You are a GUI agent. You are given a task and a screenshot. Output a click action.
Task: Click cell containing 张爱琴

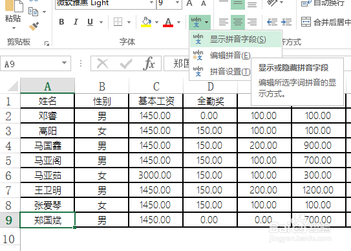point(47,205)
